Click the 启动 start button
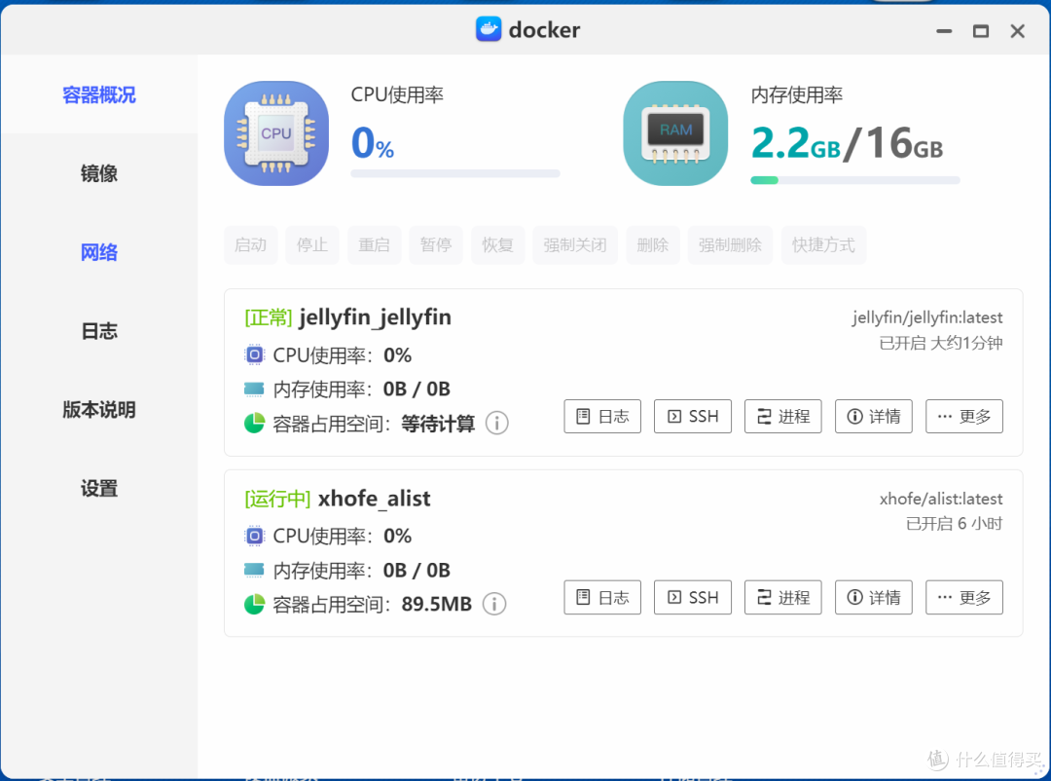 [251, 244]
